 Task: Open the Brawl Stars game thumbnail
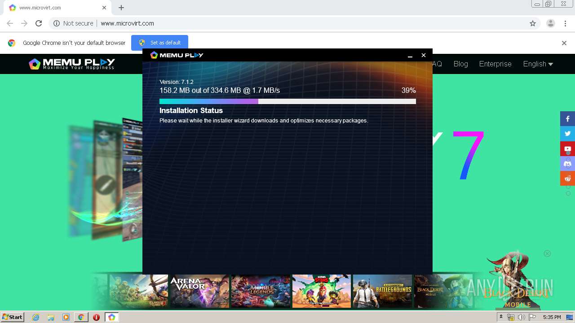(x=322, y=291)
